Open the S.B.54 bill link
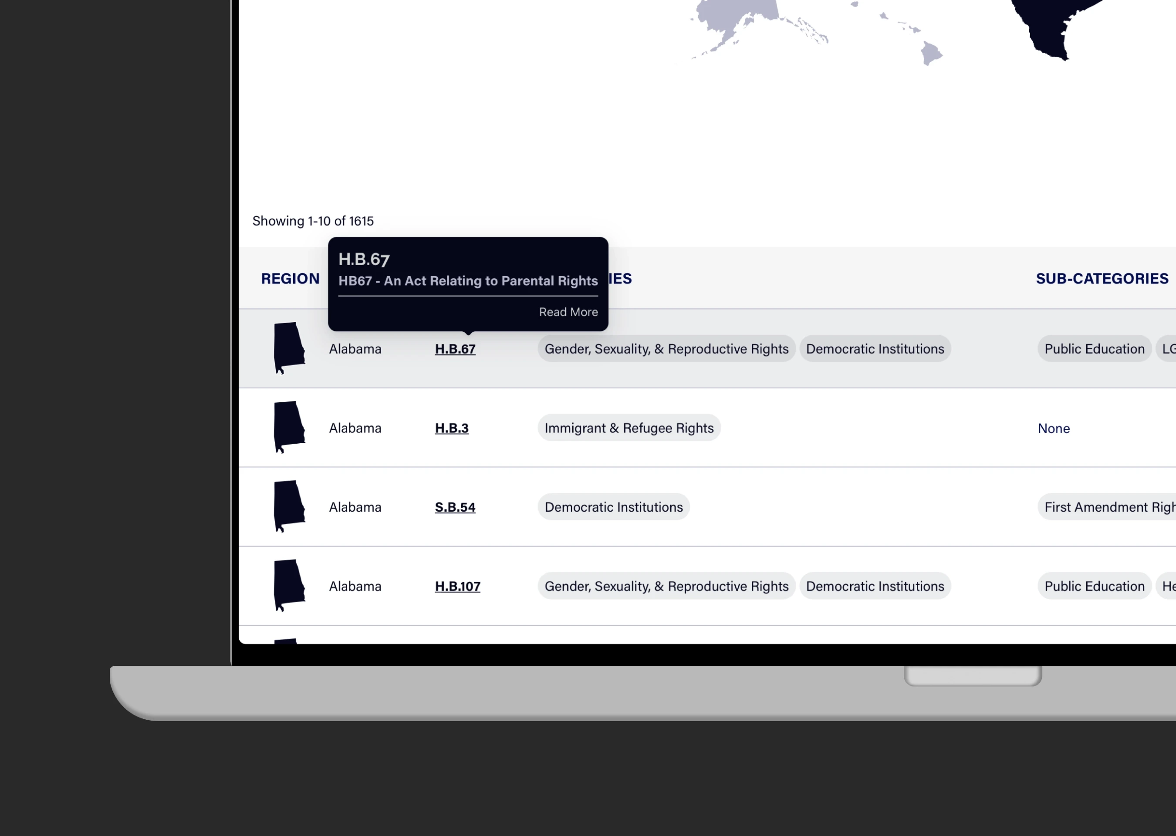The width and height of the screenshot is (1176, 836). [x=455, y=507]
